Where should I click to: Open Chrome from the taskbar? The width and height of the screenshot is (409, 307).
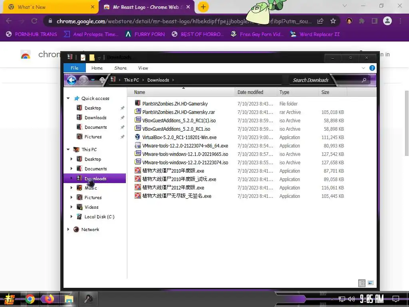30,299
